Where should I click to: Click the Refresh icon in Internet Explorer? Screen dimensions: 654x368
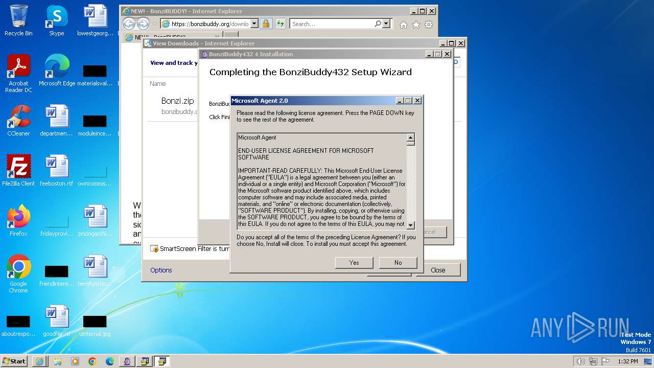pos(280,24)
